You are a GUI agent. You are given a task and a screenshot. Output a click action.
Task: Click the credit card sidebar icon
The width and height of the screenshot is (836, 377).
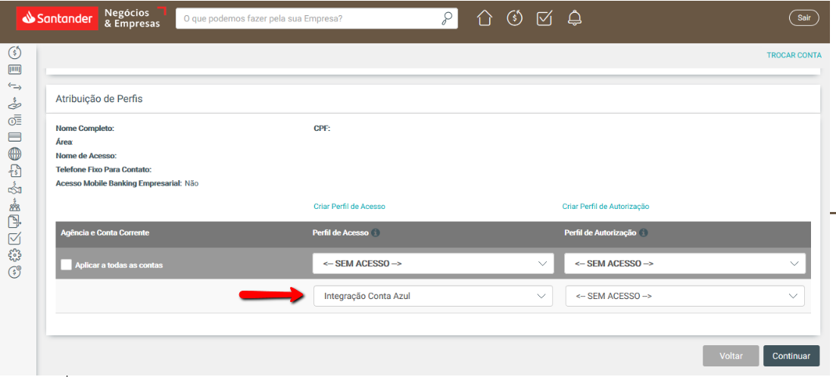tap(14, 137)
